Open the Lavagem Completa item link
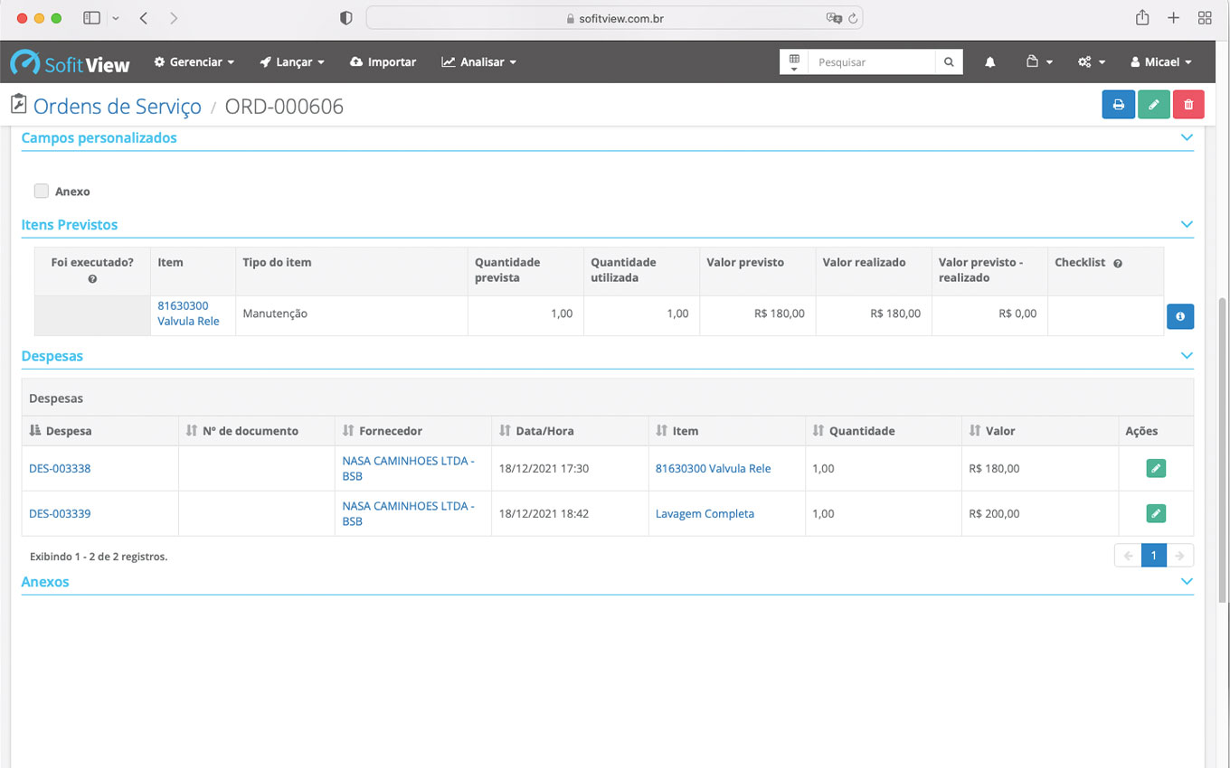 705,513
